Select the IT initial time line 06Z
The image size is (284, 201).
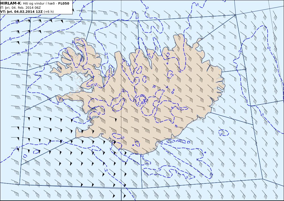point(20,8)
